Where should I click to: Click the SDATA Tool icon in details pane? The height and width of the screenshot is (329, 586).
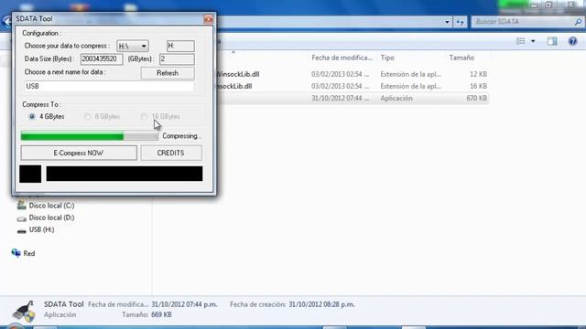(24, 311)
